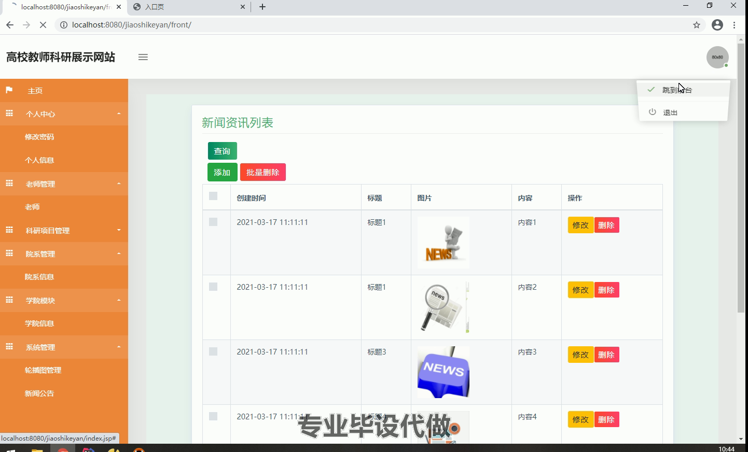The height and width of the screenshot is (452, 748).
Task: Click the flag icon beside 主页
Action: (9, 90)
